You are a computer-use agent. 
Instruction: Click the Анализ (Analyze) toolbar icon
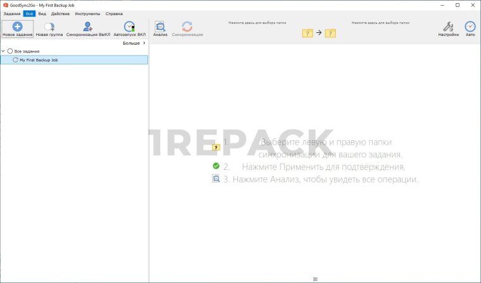(x=160, y=27)
